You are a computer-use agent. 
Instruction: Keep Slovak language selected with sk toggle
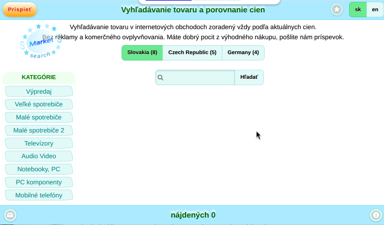pyautogui.click(x=358, y=9)
